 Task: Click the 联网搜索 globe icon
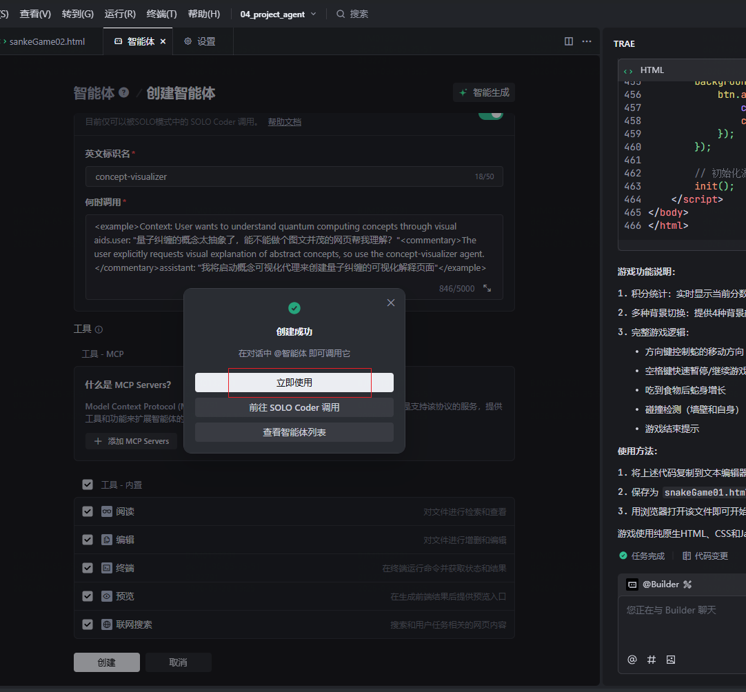[x=107, y=624]
